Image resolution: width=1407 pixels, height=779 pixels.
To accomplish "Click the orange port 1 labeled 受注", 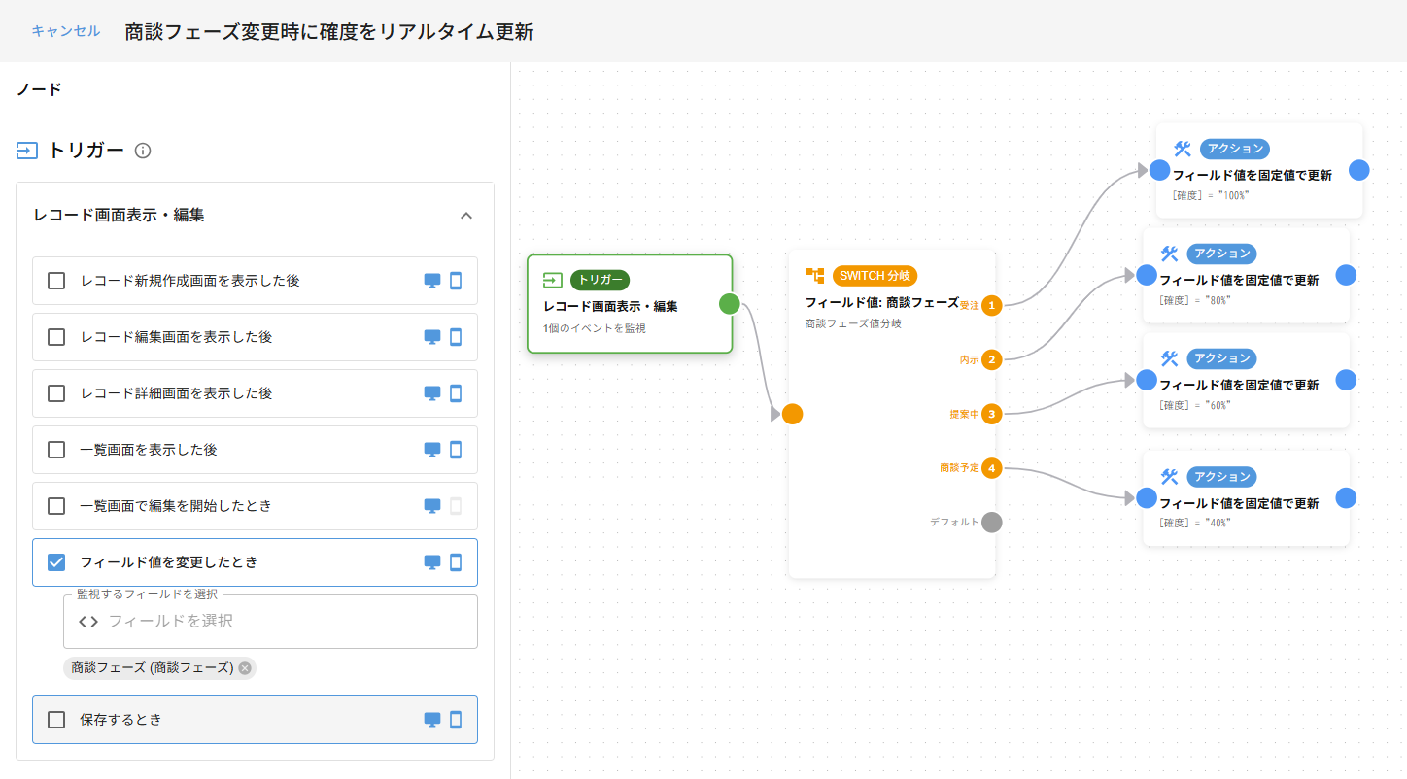I will (x=991, y=306).
